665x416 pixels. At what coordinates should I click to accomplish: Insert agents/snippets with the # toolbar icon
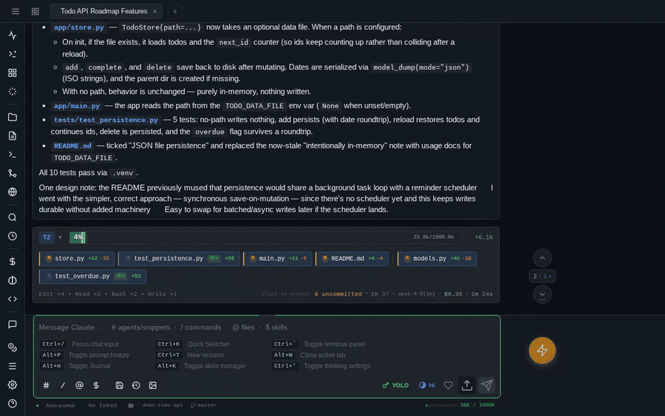(x=47, y=386)
